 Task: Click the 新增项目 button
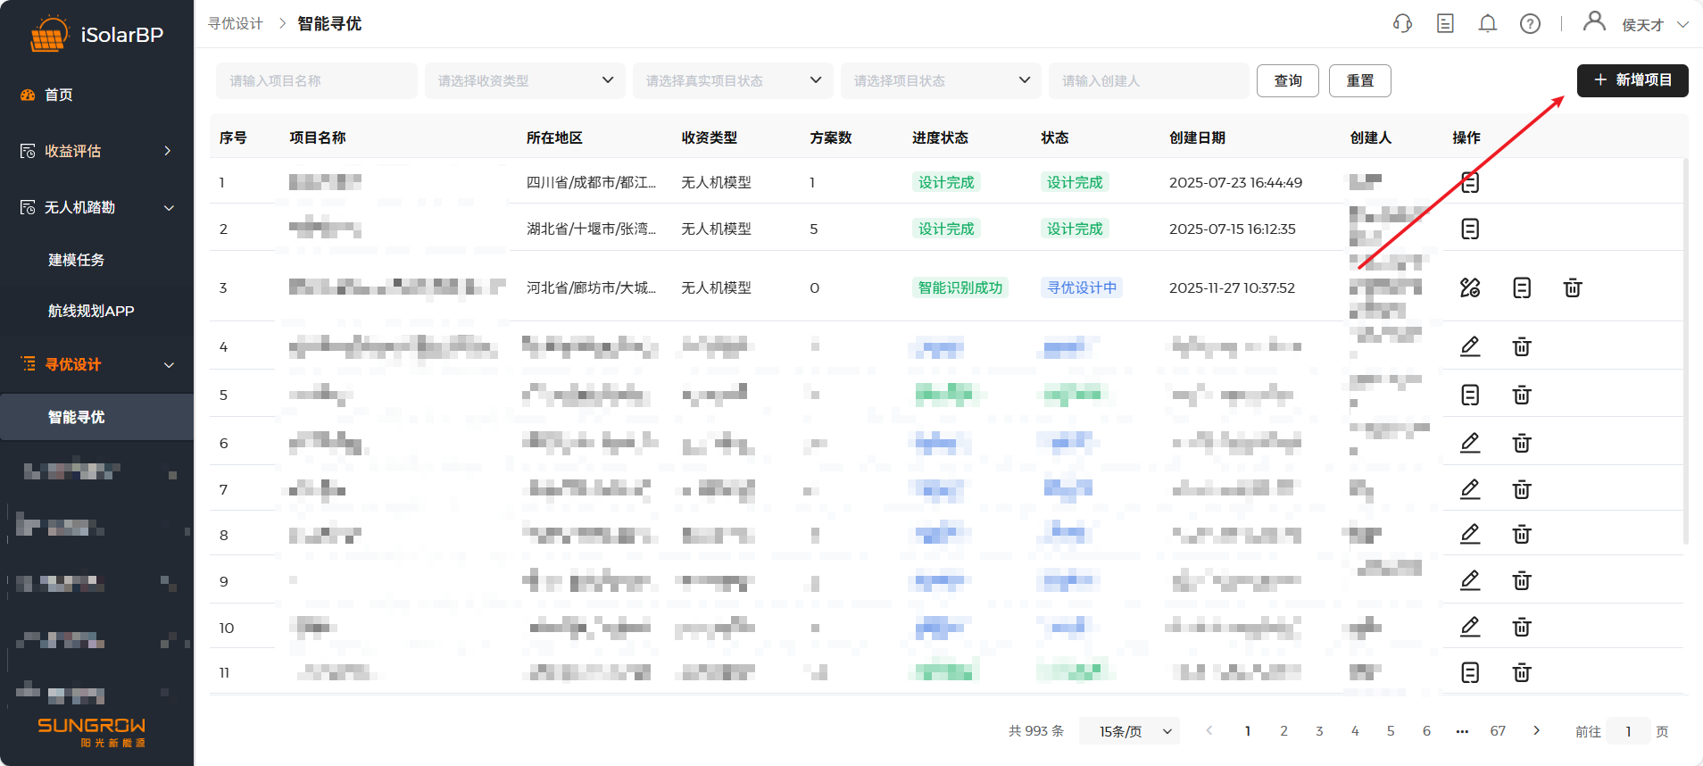[x=1632, y=80]
